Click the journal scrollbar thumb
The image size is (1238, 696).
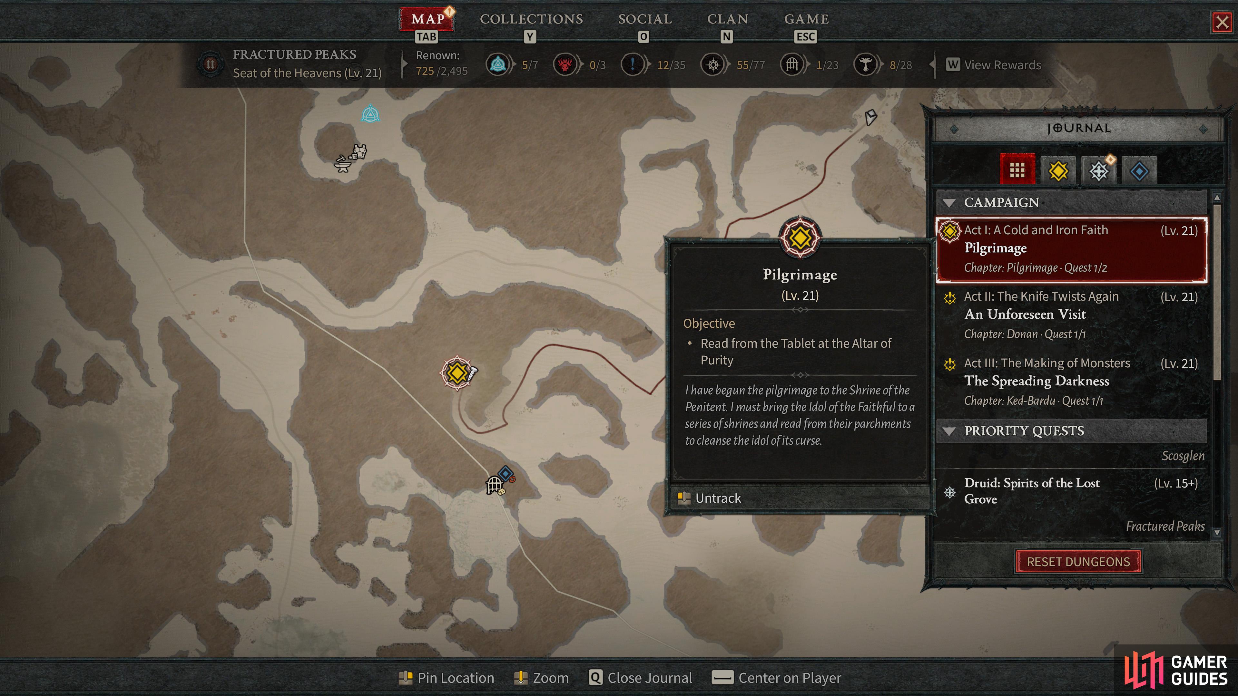1217,292
